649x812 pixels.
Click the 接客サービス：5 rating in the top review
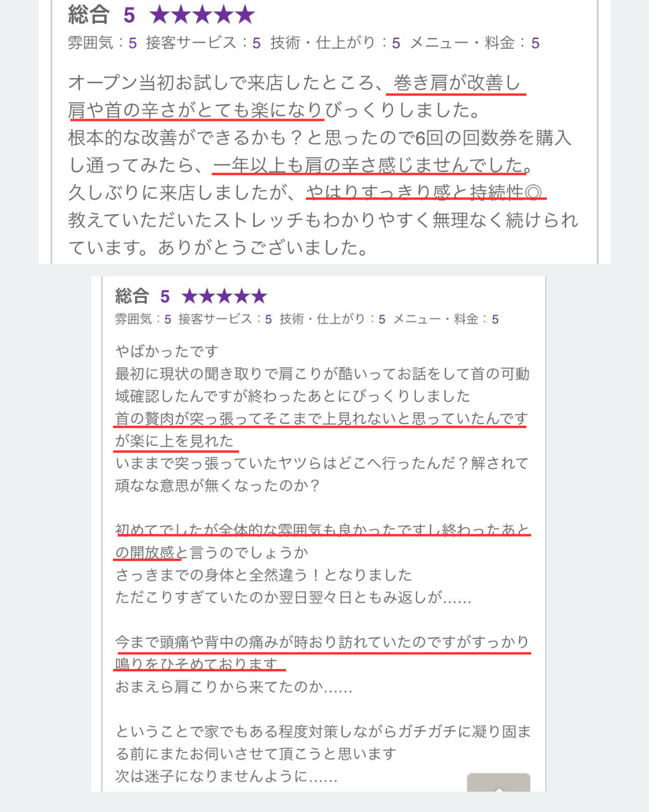coord(203,43)
